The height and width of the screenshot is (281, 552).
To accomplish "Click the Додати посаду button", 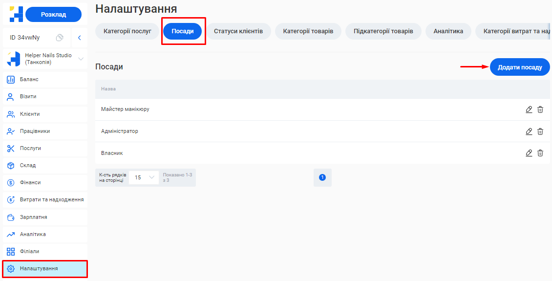I will 520,67.
